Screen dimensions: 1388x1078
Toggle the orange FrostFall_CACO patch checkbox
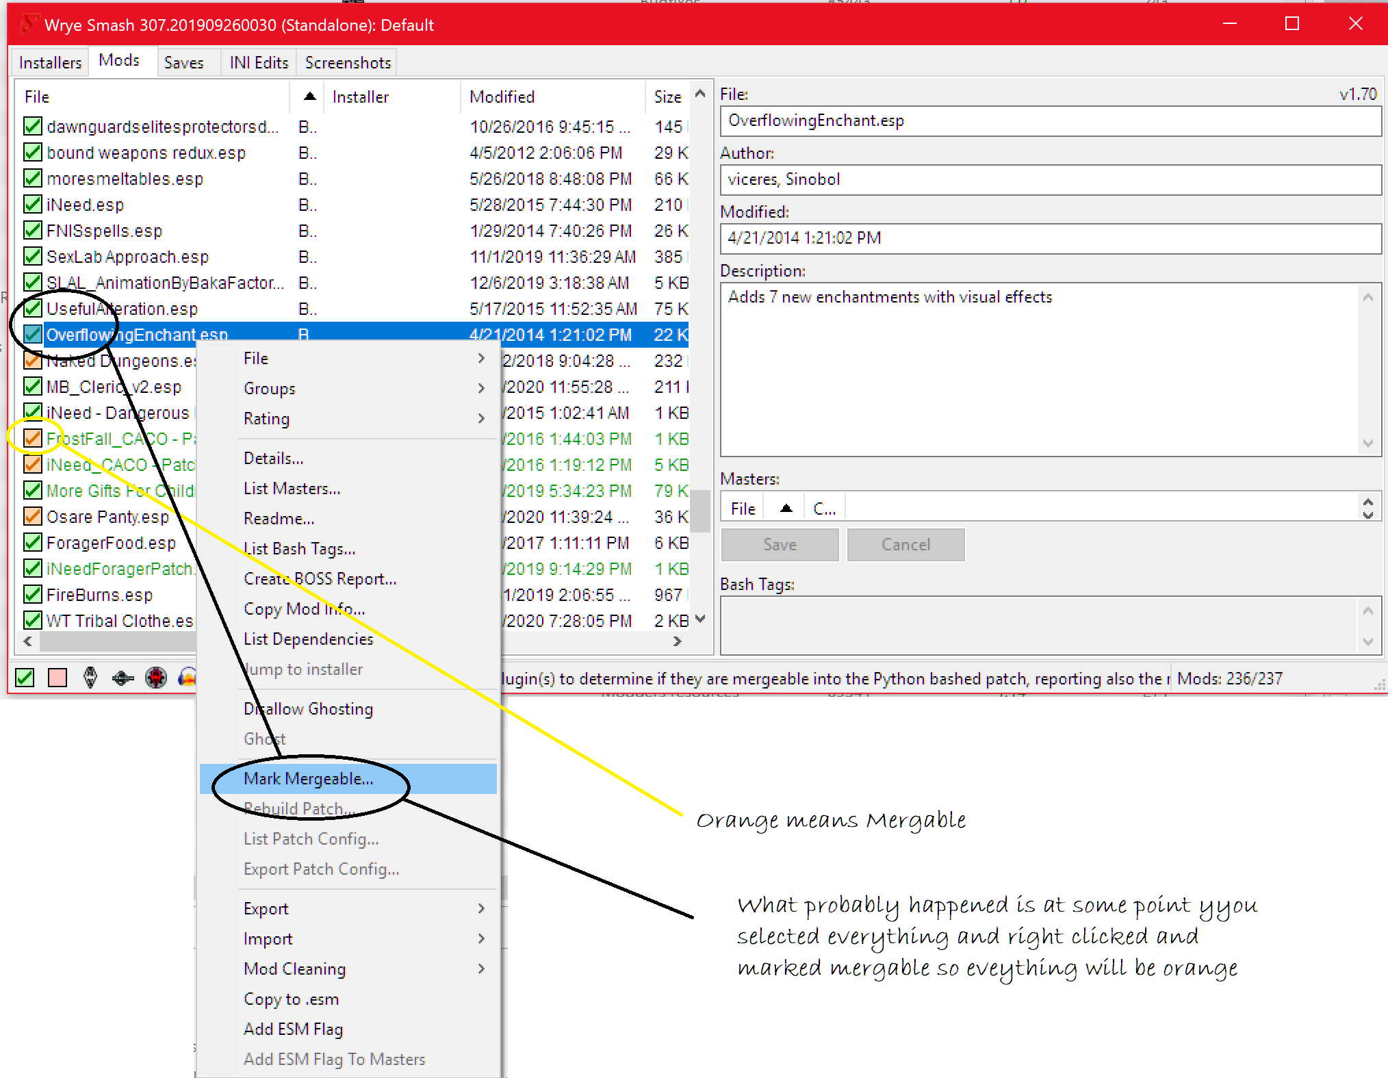[x=32, y=438]
